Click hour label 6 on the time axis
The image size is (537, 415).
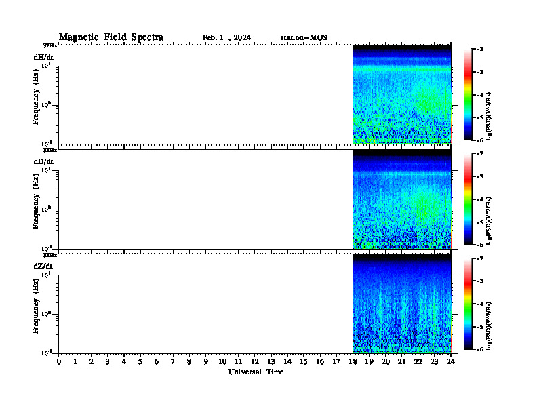157,362
